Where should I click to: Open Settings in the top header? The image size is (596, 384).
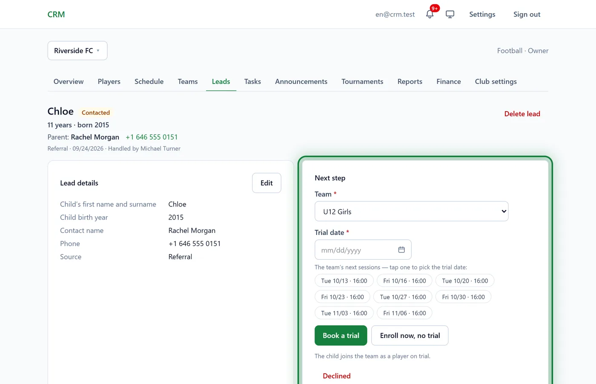pyautogui.click(x=482, y=14)
